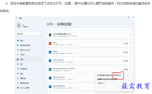The height and width of the screenshot is (94, 152).
Task: Open more options for Power Automate row
Action: pos(131,61)
